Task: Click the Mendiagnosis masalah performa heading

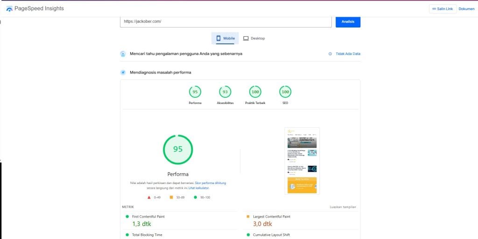Action: pyautogui.click(x=161, y=72)
